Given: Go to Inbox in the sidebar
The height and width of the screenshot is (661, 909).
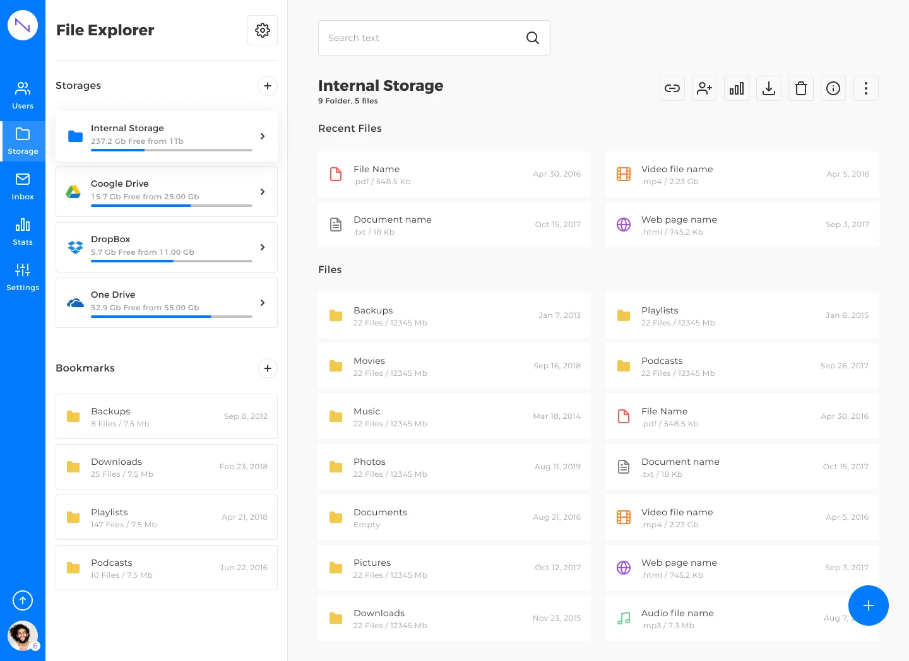Looking at the screenshot, I should 23,186.
